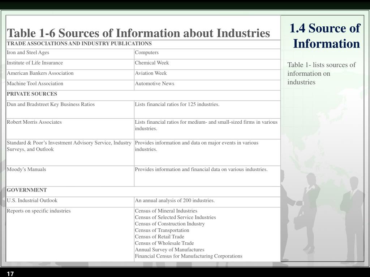The width and height of the screenshot is (370, 277).
Task: Click 'Census of Construction Industry' line
Action: pyautogui.click(x=170, y=224)
